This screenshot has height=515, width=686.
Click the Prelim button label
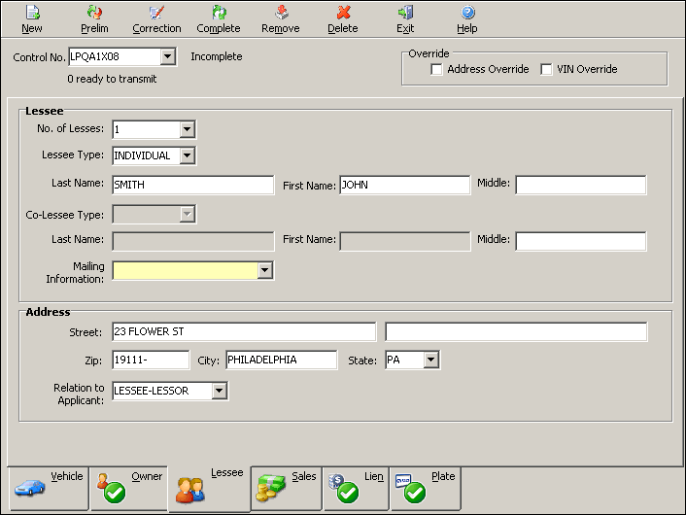pos(94,28)
